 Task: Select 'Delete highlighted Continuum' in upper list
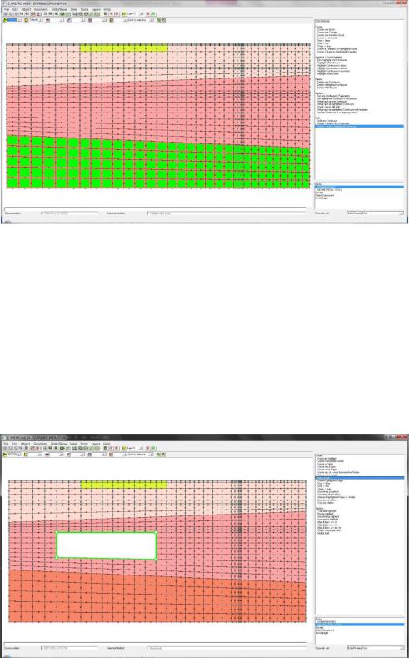[332, 85]
